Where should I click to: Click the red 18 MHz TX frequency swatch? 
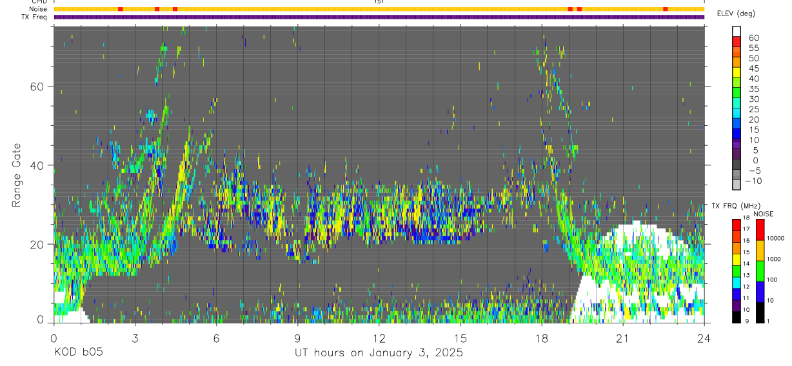tap(737, 225)
